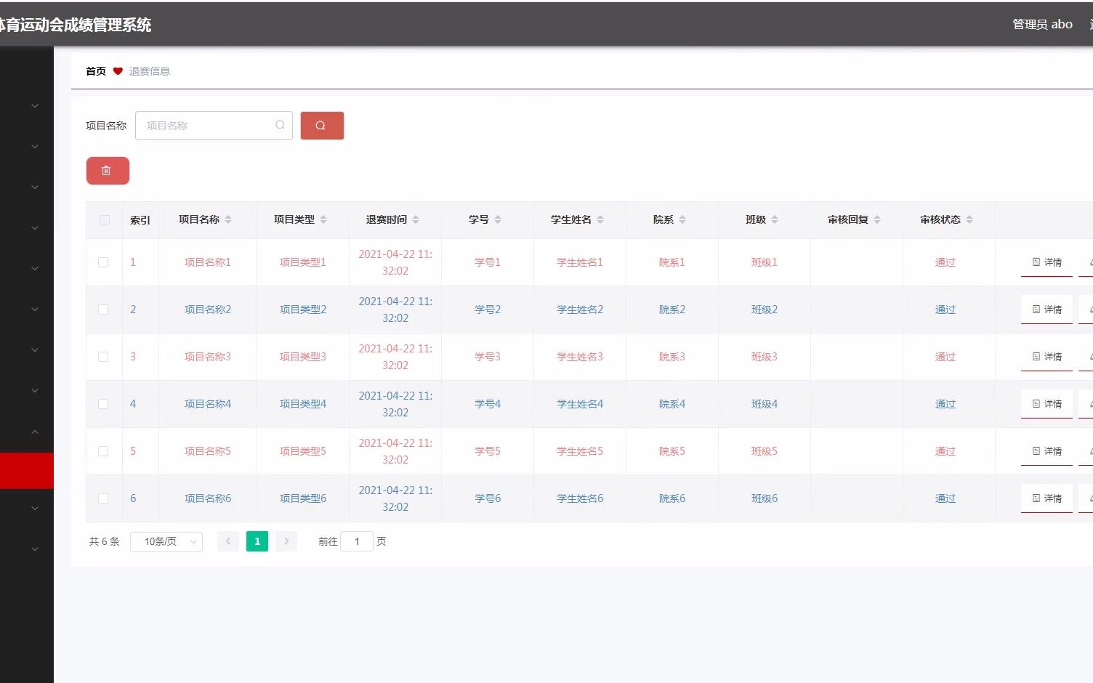Open 详情 for row 项目名称3
The width and height of the screenshot is (1093, 683).
[x=1046, y=357]
